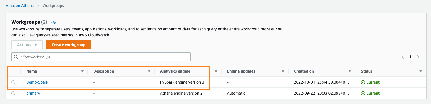This screenshot has width=431, height=104.
Task: Sort by the Name column arrow
Action: 82,71
